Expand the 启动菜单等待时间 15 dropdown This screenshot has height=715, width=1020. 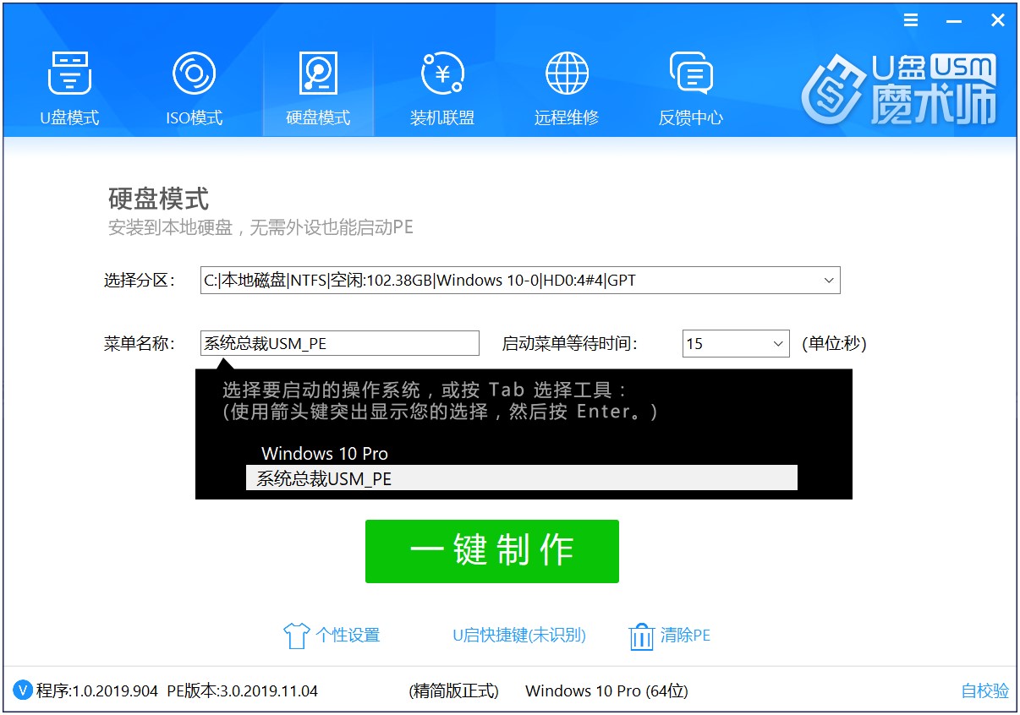[x=736, y=343]
